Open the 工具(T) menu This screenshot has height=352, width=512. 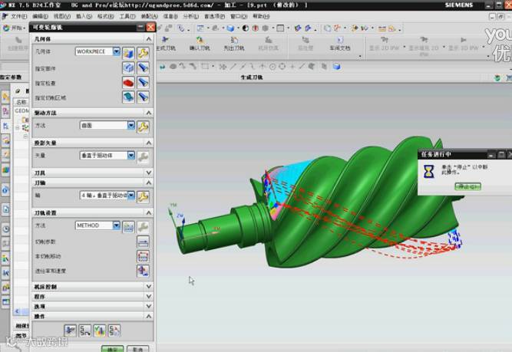point(127,16)
